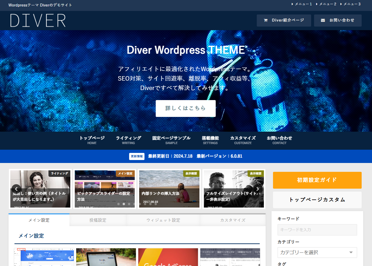The height and width of the screenshot is (266, 372).
Task: Open Google AdSense article thumbnail
Action: 168,257
